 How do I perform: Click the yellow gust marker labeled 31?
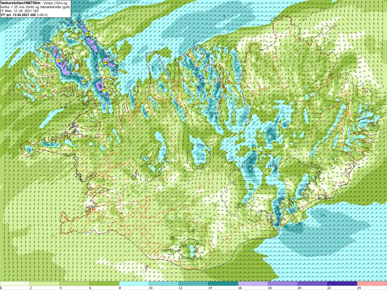(x=58, y=60)
